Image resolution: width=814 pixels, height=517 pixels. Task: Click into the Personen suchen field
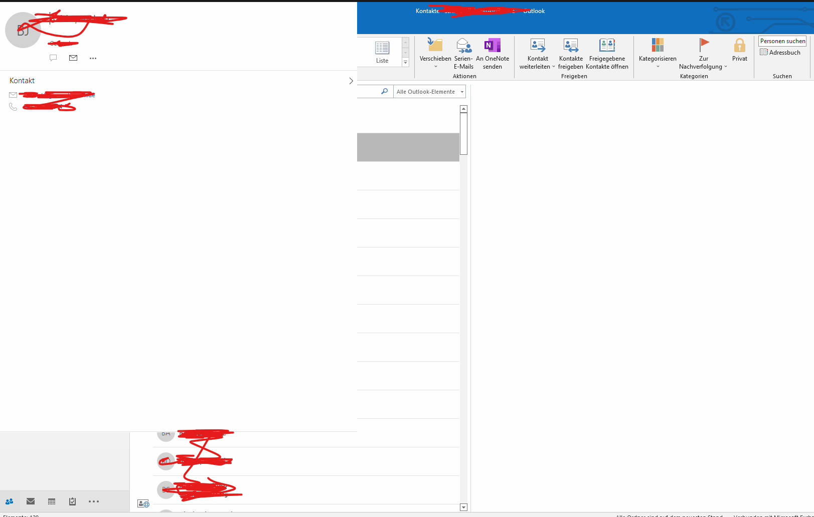782,41
